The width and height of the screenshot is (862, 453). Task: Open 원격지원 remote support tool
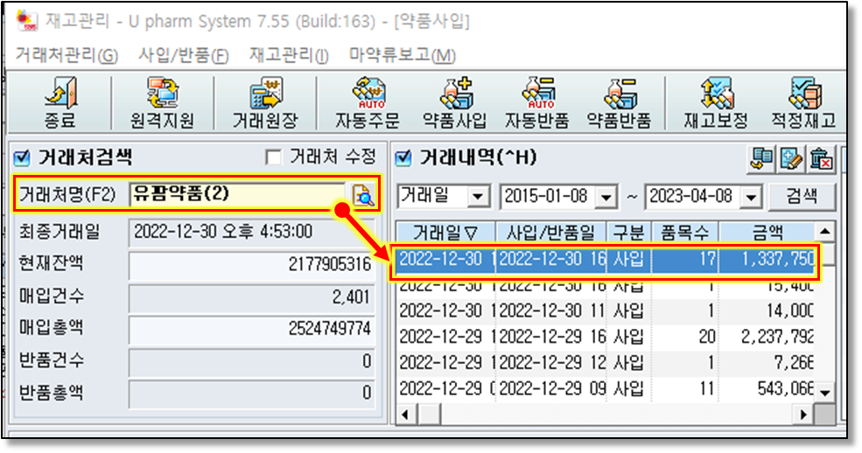(x=162, y=102)
